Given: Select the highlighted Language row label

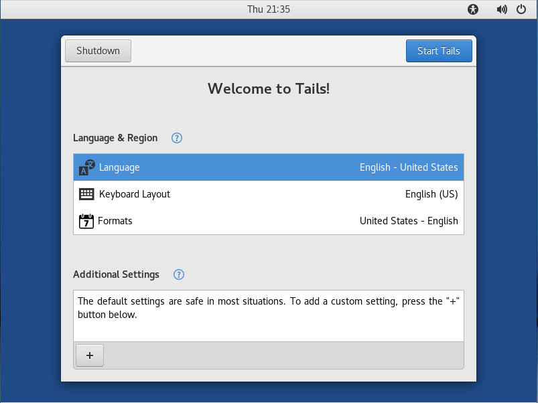Looking at the screenshot, I should (x=119, y=167).
